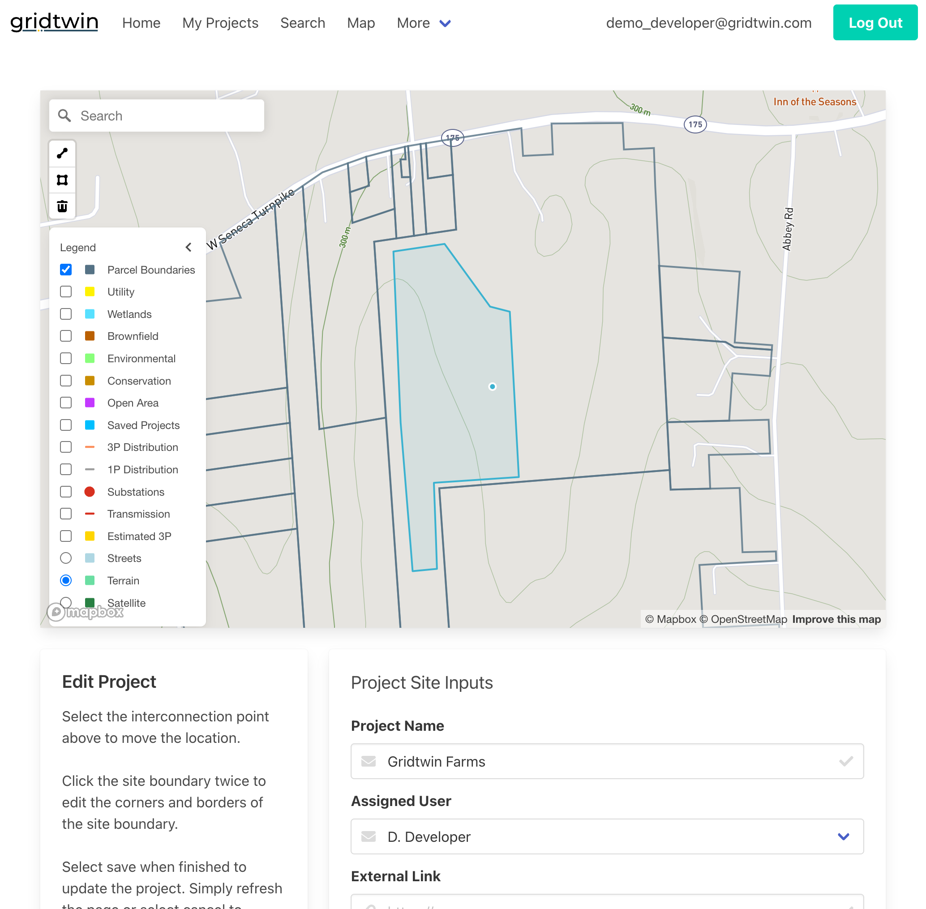Enable the Wetlands layer
The image size is (926, 909).
point(66,313)
